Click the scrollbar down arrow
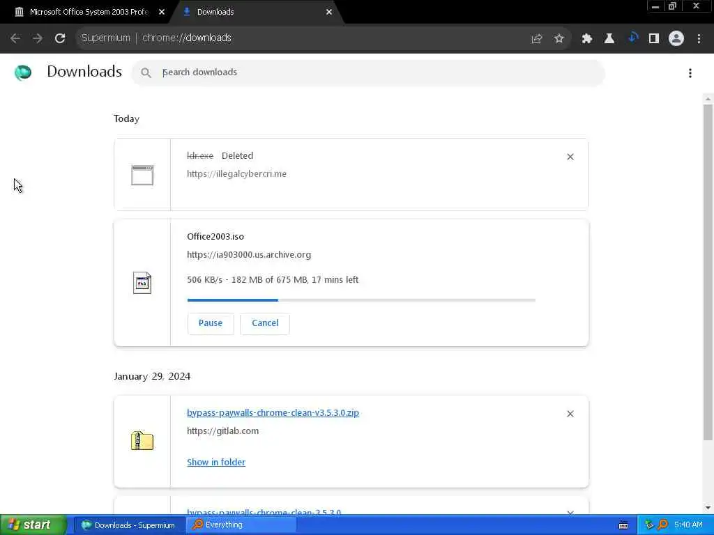Viewport: 714px width, 535px height. [x=708, y=508]
